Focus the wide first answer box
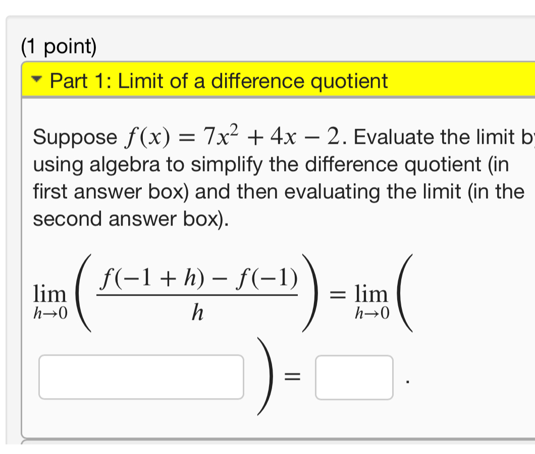535x454 pixels. (x=141, y=377)
